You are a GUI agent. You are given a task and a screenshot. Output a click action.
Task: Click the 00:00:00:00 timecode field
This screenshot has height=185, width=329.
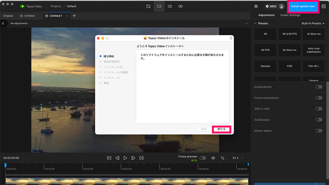point(11,158)
